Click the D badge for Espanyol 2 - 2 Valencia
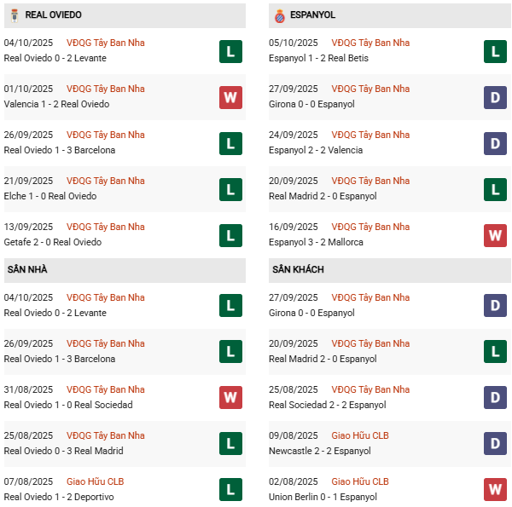The width and height of the screenshot is (512, 507). click(x=495, y=143)
